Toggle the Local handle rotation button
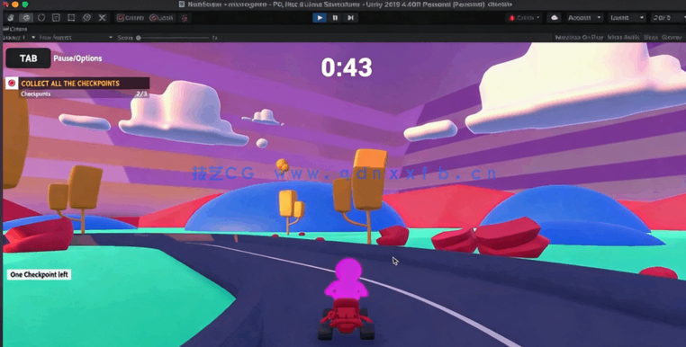This screenshot has height=347, width=686. coord(161,18)
